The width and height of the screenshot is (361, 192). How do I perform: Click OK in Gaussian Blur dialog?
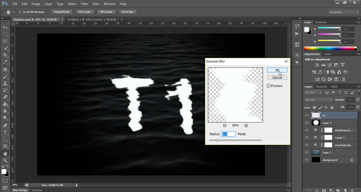pos(277,70)
